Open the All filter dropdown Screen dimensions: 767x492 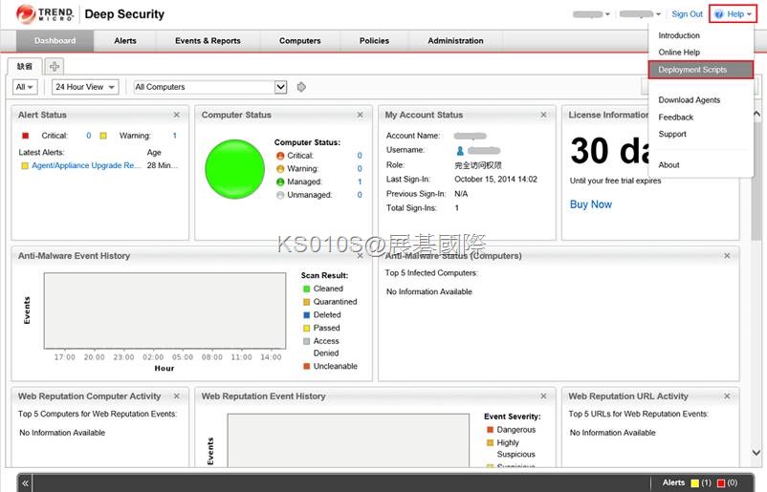pos(25,87)
